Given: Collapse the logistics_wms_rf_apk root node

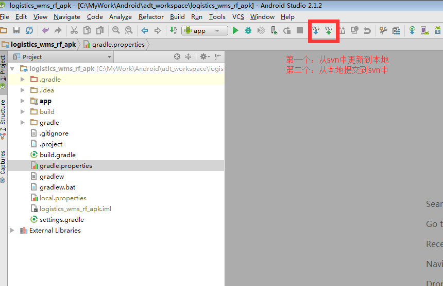Looking at the screenshot, I should 12,68.
